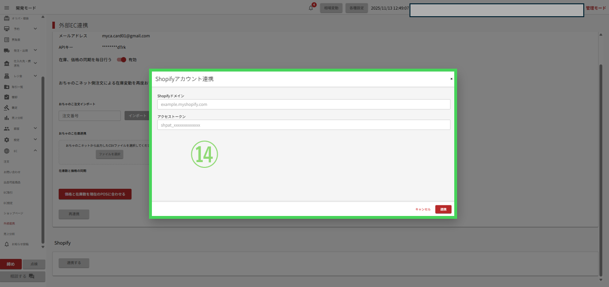Click the Shopifyドメイン input field

pyautogui.click(x=303, y=104)
